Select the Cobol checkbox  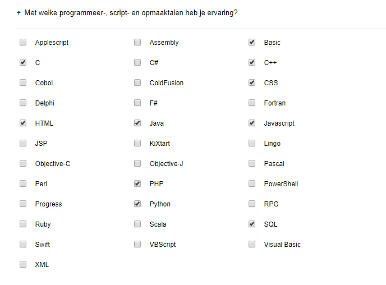click(x=23, y=82)
